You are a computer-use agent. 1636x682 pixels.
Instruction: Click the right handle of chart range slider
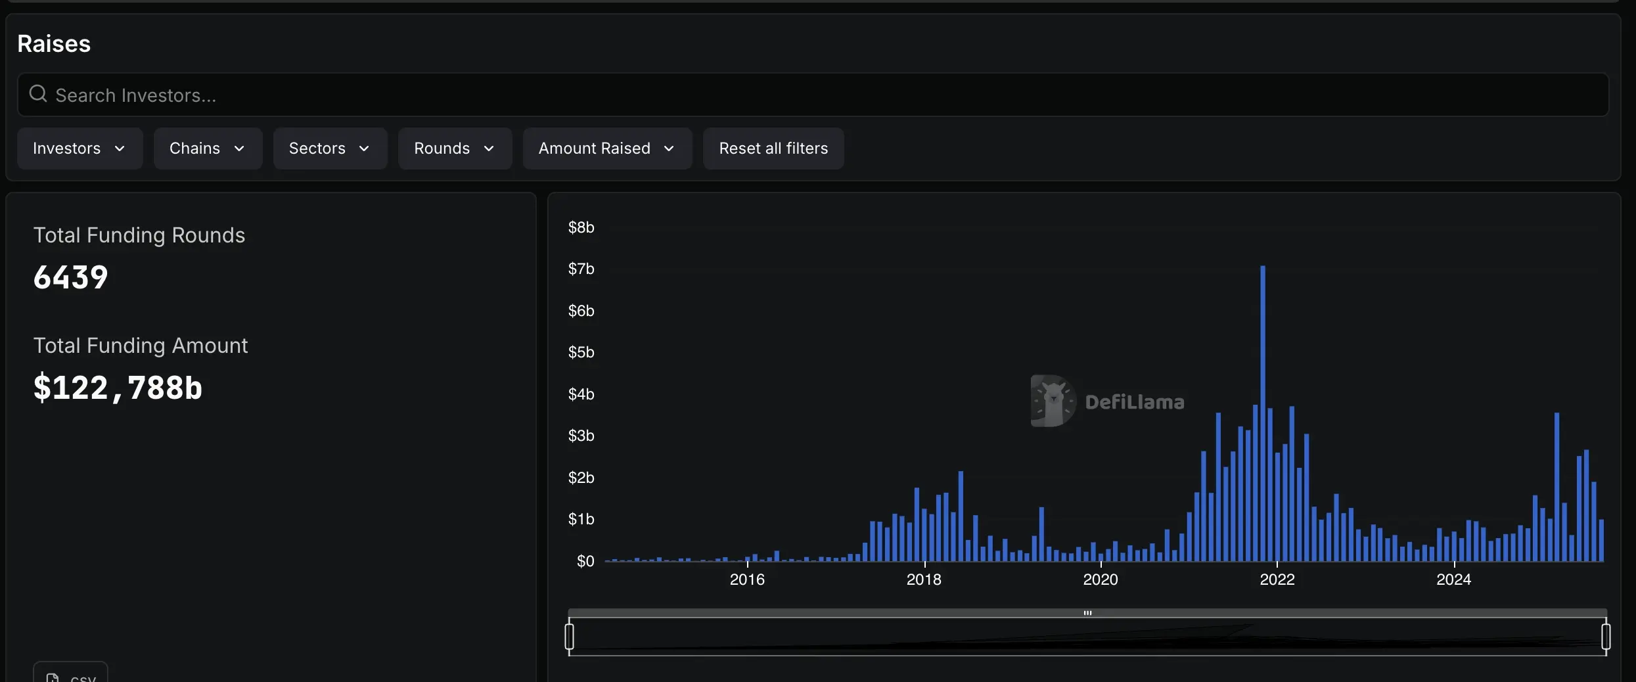pos(1606,637)
